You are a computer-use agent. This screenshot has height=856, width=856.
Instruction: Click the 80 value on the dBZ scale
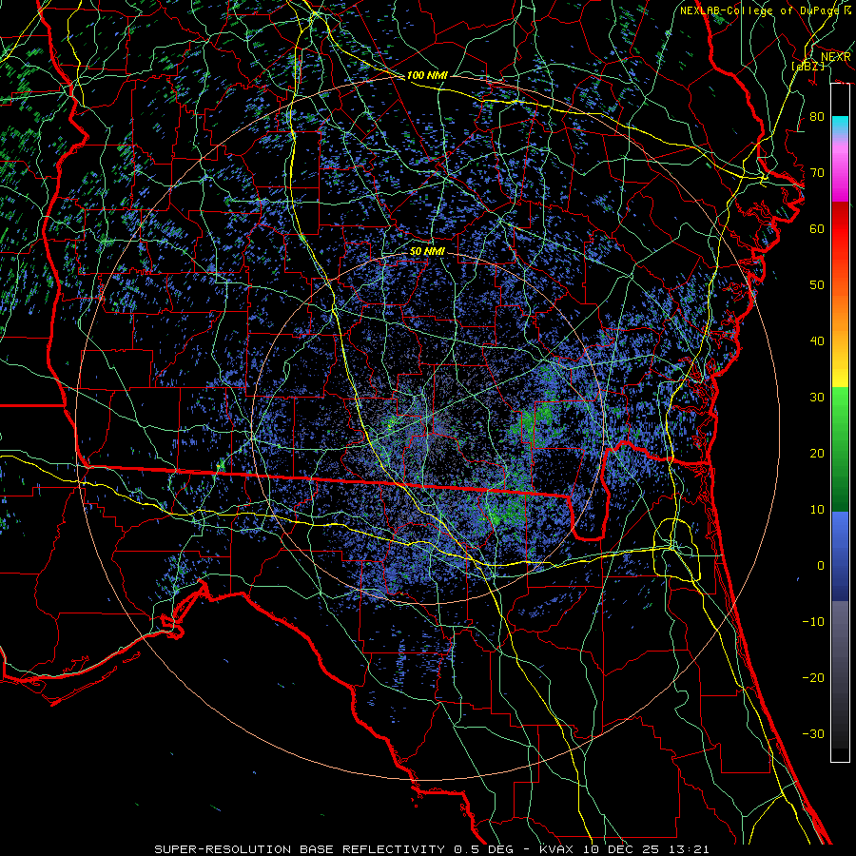tap(817, 117)
